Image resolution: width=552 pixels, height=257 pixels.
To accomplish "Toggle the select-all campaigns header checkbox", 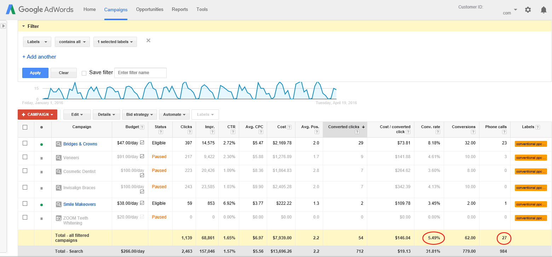I will point(25,127).
